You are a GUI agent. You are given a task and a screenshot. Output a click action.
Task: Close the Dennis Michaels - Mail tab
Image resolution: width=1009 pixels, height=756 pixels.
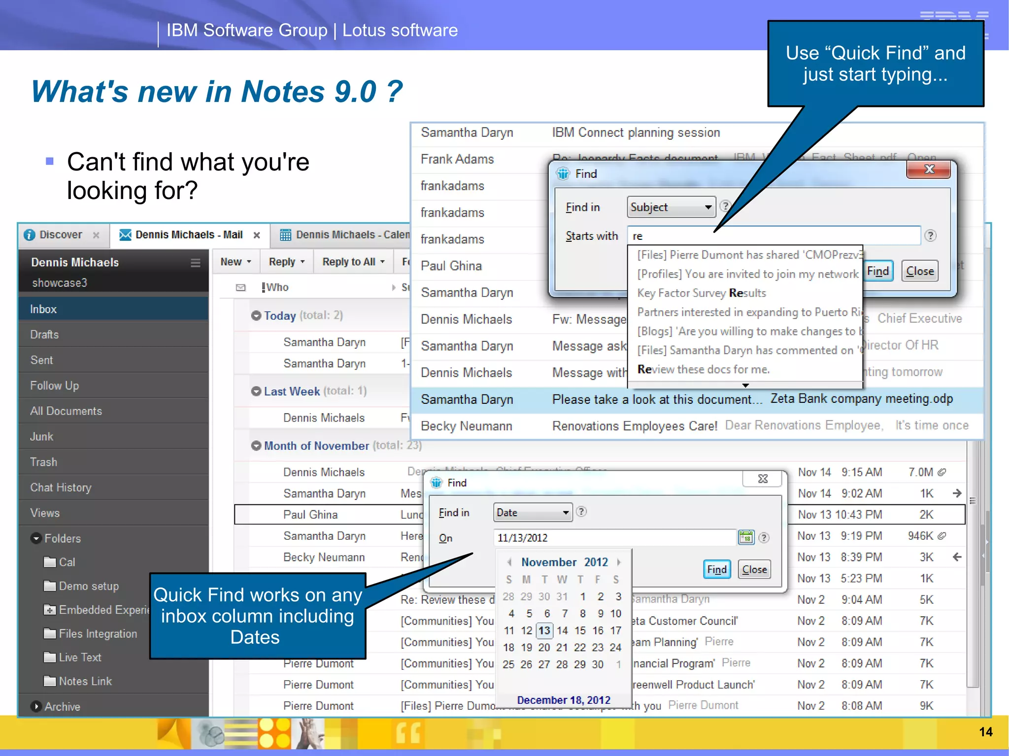[257, 235]
